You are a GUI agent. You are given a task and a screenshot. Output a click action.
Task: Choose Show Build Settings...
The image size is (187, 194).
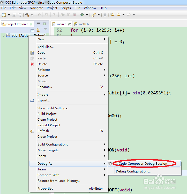(x=69, y=108)
